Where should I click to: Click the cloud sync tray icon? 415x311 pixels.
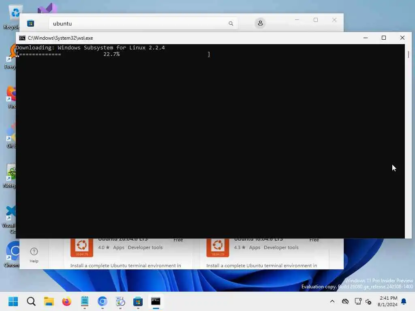pos(345,301)
